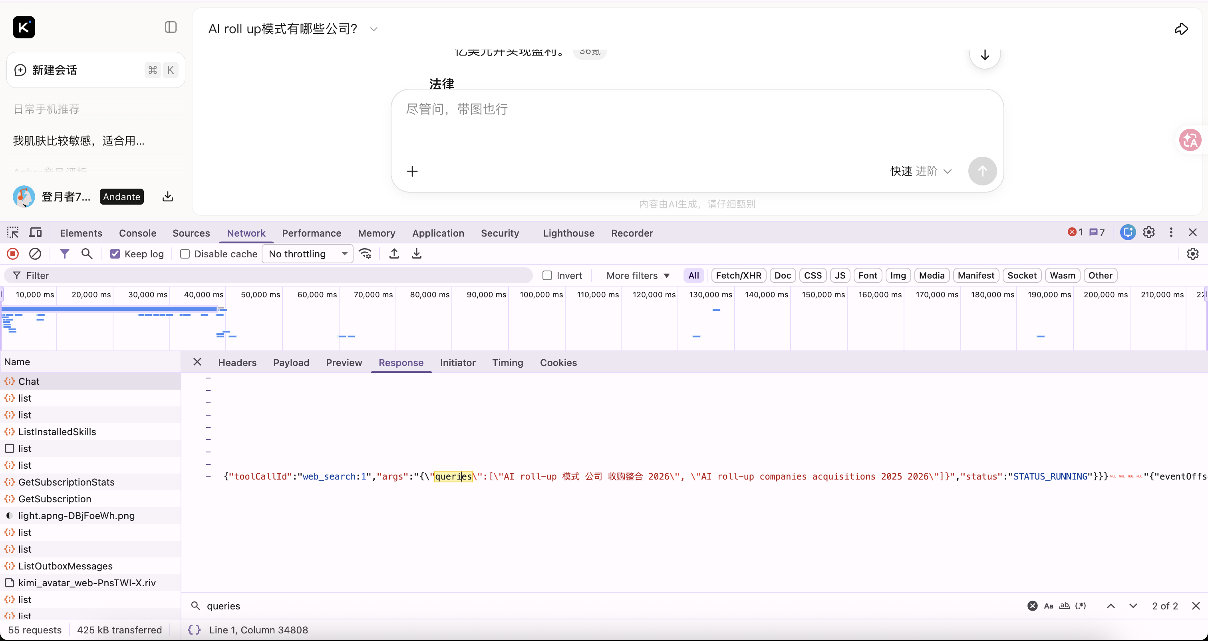Open the Payload request tab
1208x641 pixels.
point(291,363)
